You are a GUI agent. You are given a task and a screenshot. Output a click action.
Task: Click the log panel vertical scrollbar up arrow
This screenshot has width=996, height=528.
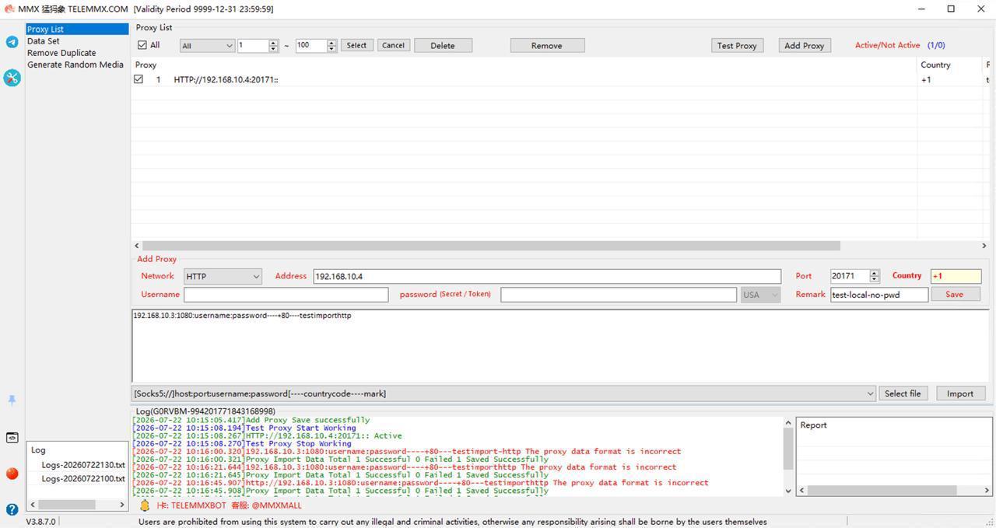pos(788,423)
